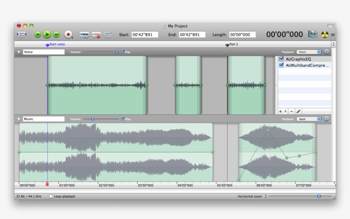This screenshot has width=350, height=219.
Task: Select the Part 2 marker
Action: [227, 45]
